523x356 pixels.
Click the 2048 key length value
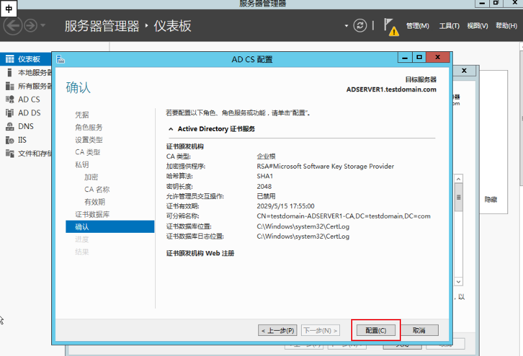264,186
